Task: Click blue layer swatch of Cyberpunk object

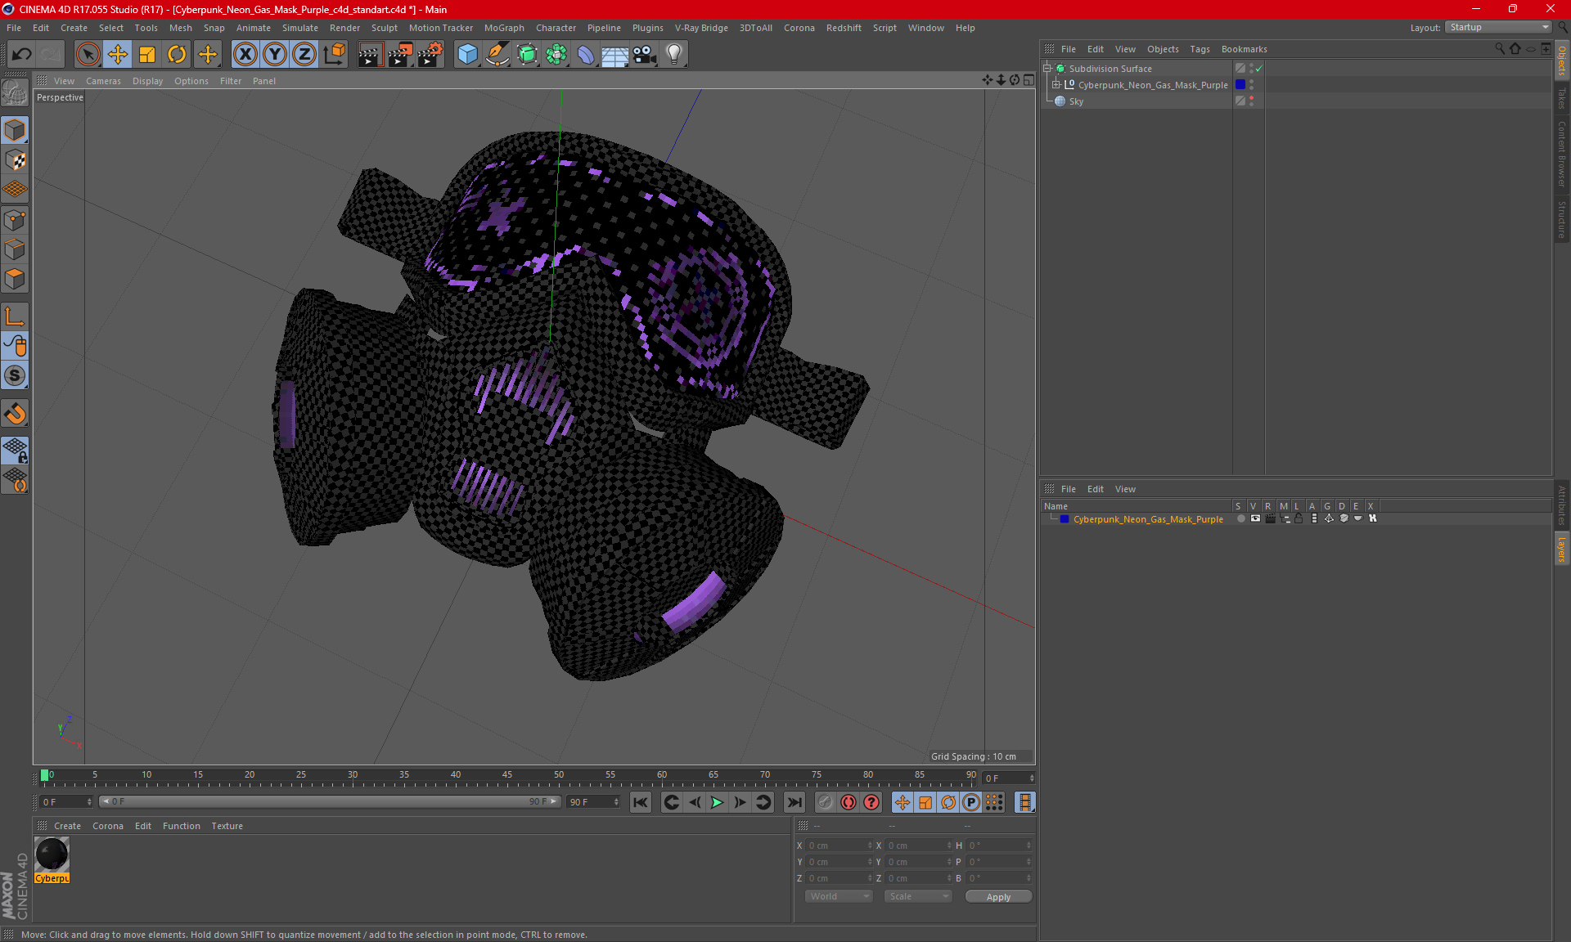Action: 1240,84
